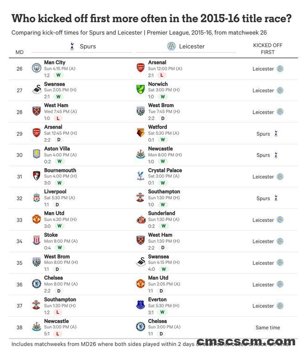The height and width of the screenshot is (357, 307).
Task: Select the Aston Villa badge icon
Action: 36,155
